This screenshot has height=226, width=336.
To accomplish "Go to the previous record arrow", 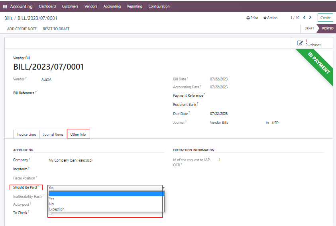I will (305, 18).
